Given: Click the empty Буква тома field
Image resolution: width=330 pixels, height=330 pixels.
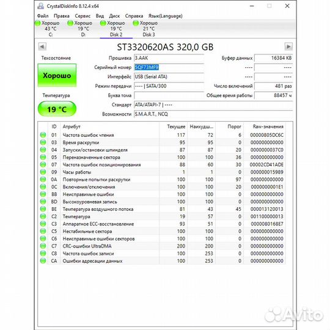Looking at the screenshot, I should 169,95.
